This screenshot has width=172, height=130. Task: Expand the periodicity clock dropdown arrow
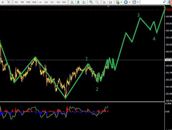(129, 2)
